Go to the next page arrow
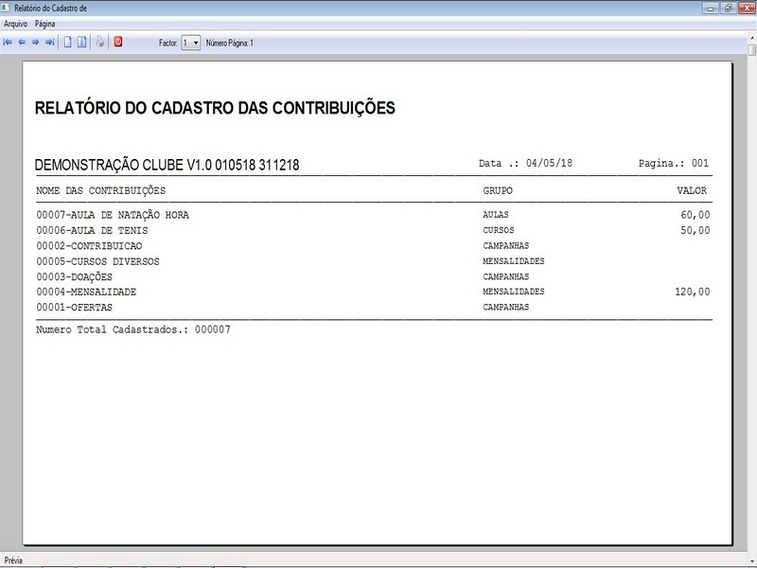This screenshot has width=757, height=568. (x=35, y=43)
